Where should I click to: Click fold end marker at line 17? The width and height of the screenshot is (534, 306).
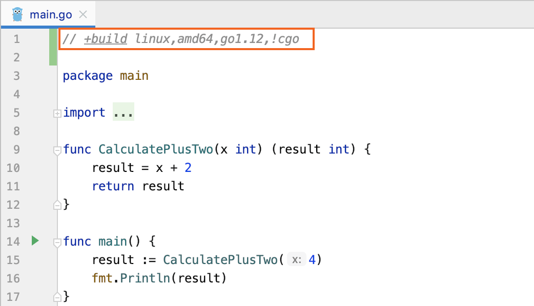57,297
